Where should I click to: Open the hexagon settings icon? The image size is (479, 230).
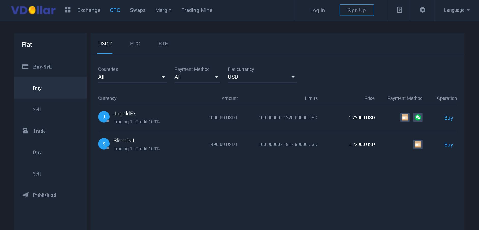pos(423,10)
